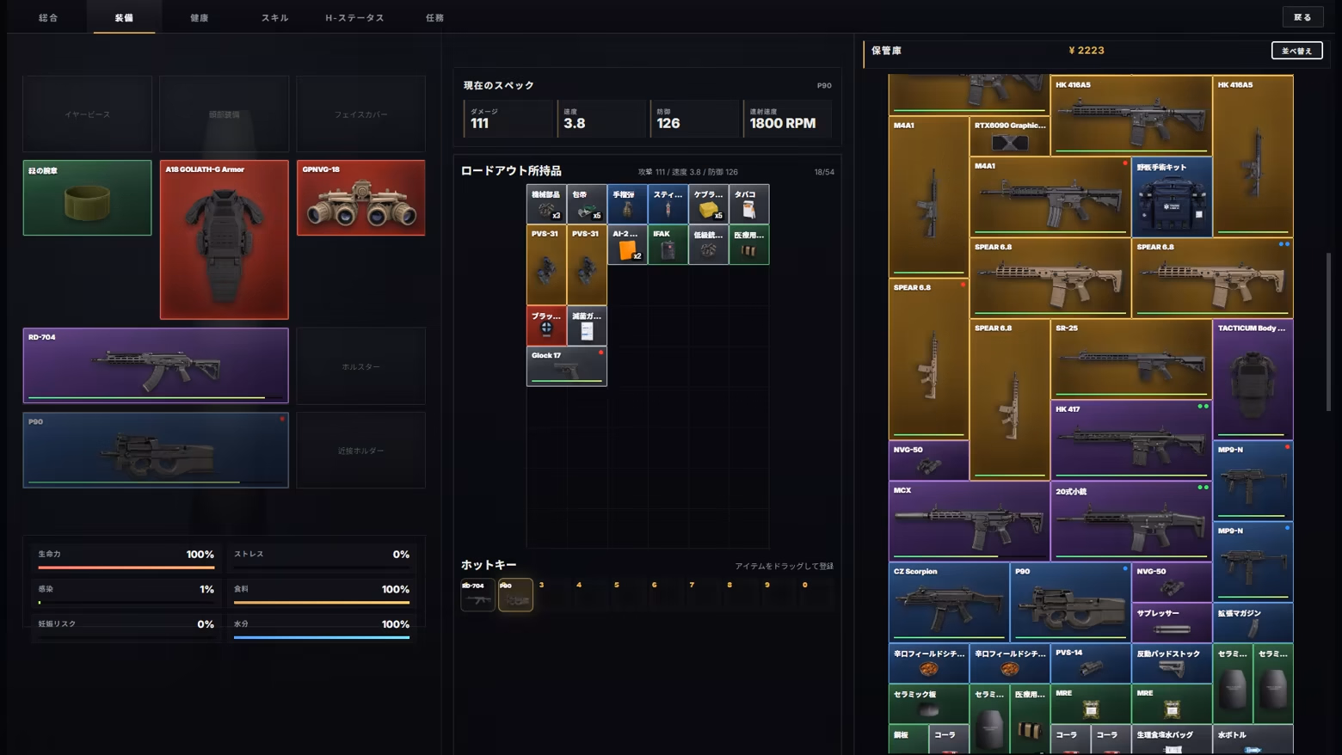Select the P90 in the storage grid

(x=1070, y=602)
